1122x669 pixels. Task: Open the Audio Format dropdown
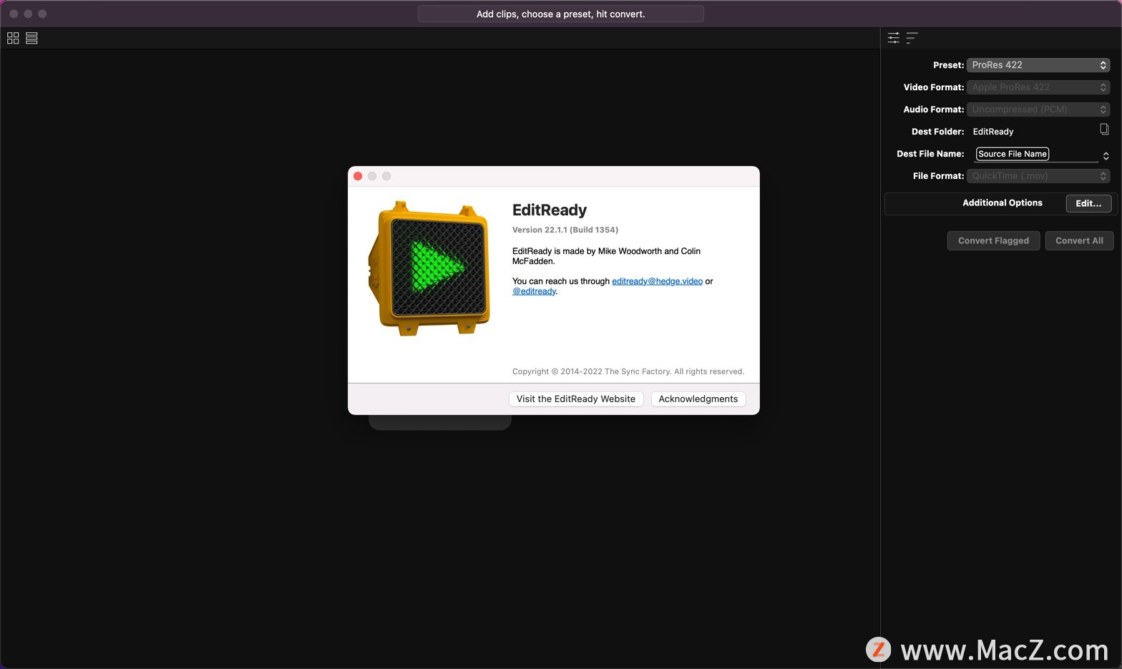pyautogui.click(x=1038, y=109)
